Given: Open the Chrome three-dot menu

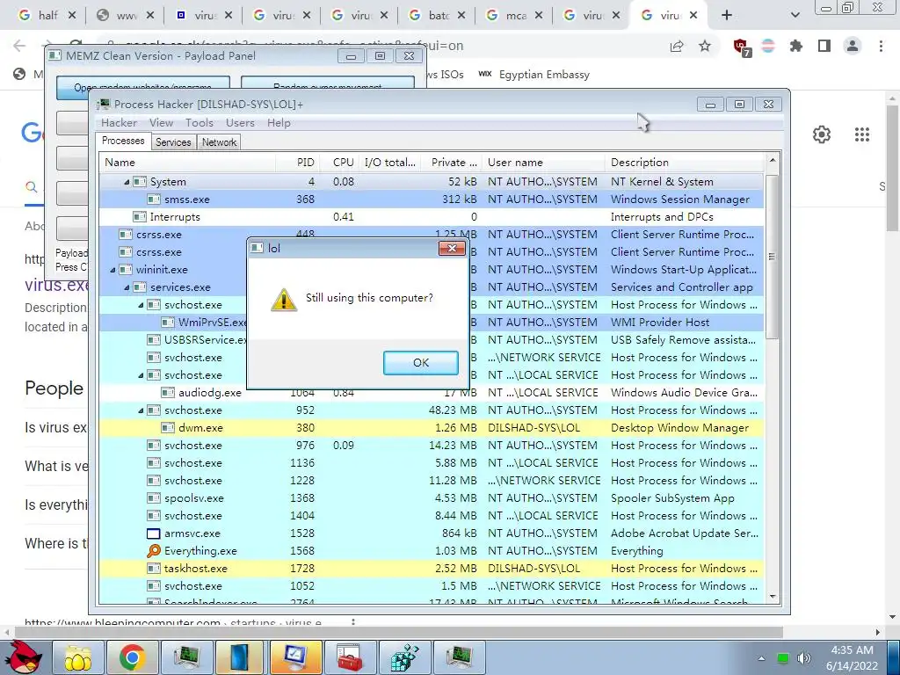Looking at the screenshot, I should coord(881,46).
